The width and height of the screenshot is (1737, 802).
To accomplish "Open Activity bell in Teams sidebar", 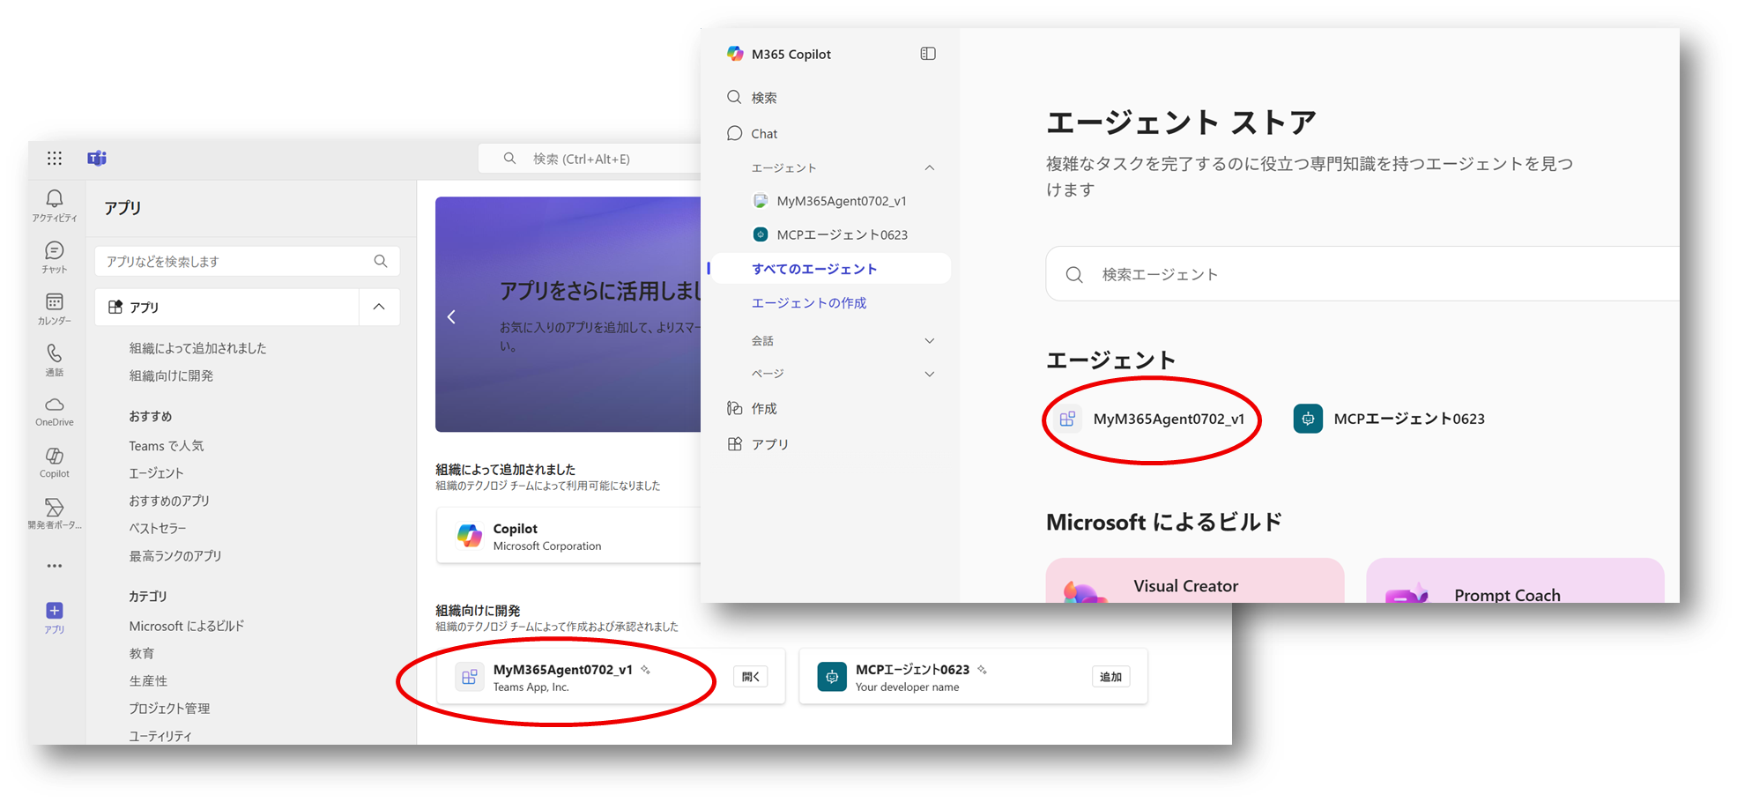I will coord(55,205).
